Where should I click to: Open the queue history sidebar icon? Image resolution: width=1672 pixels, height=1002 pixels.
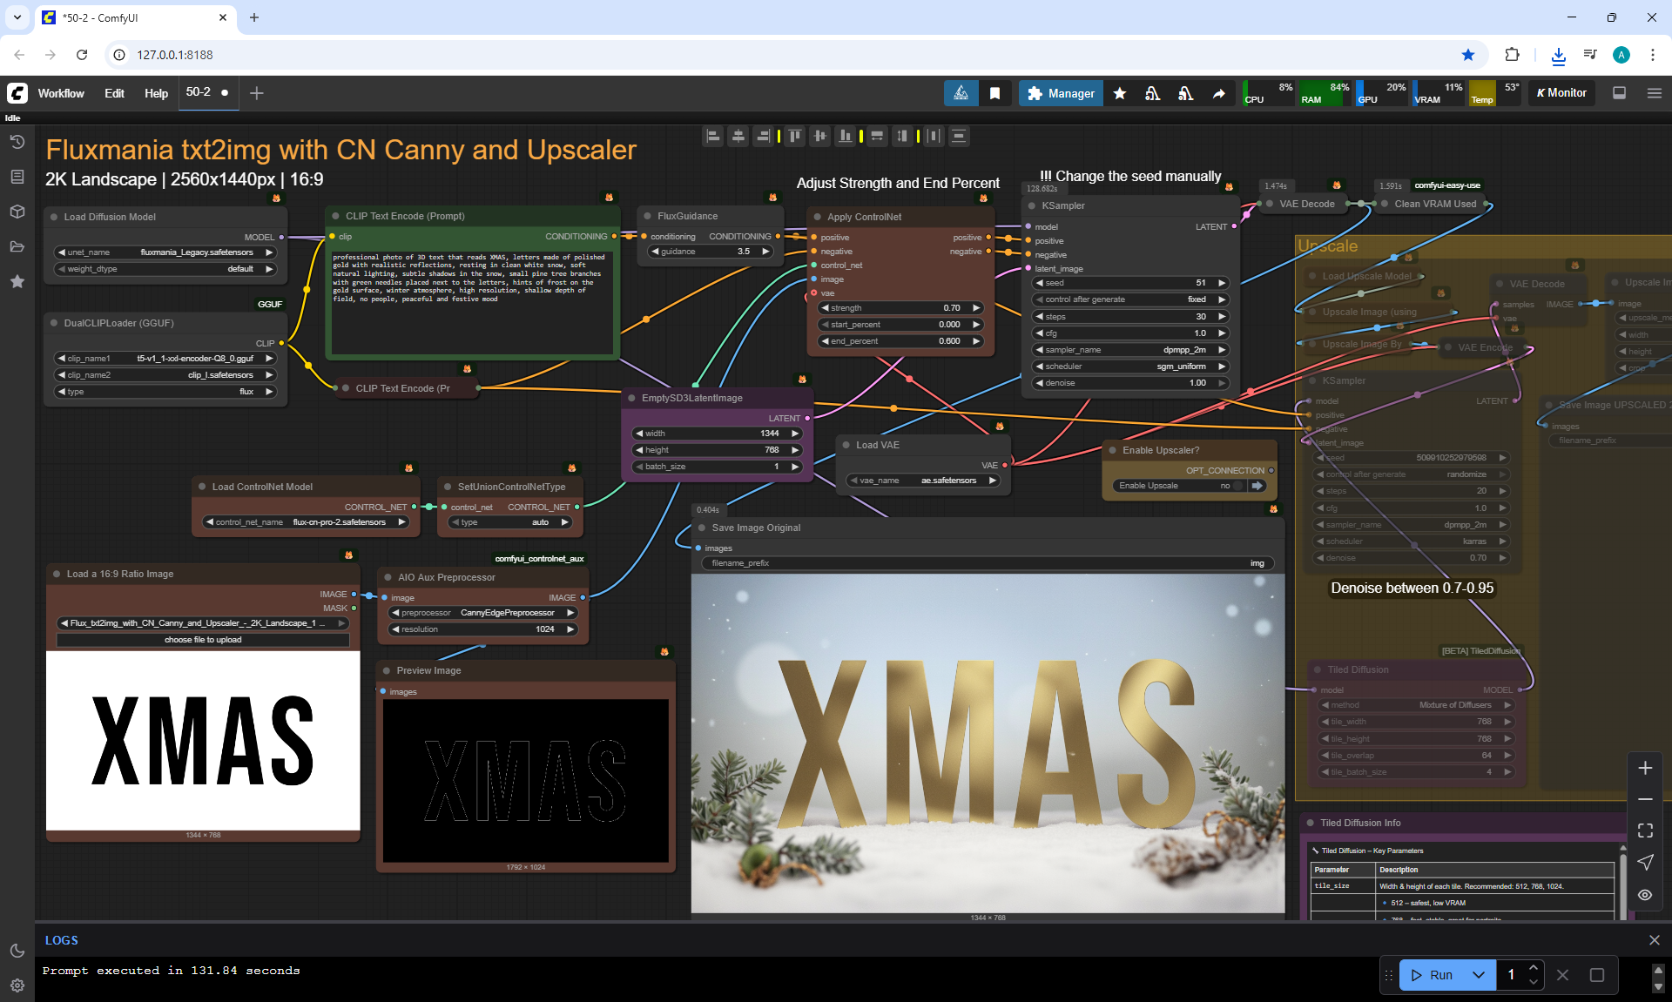coord(17,142)
